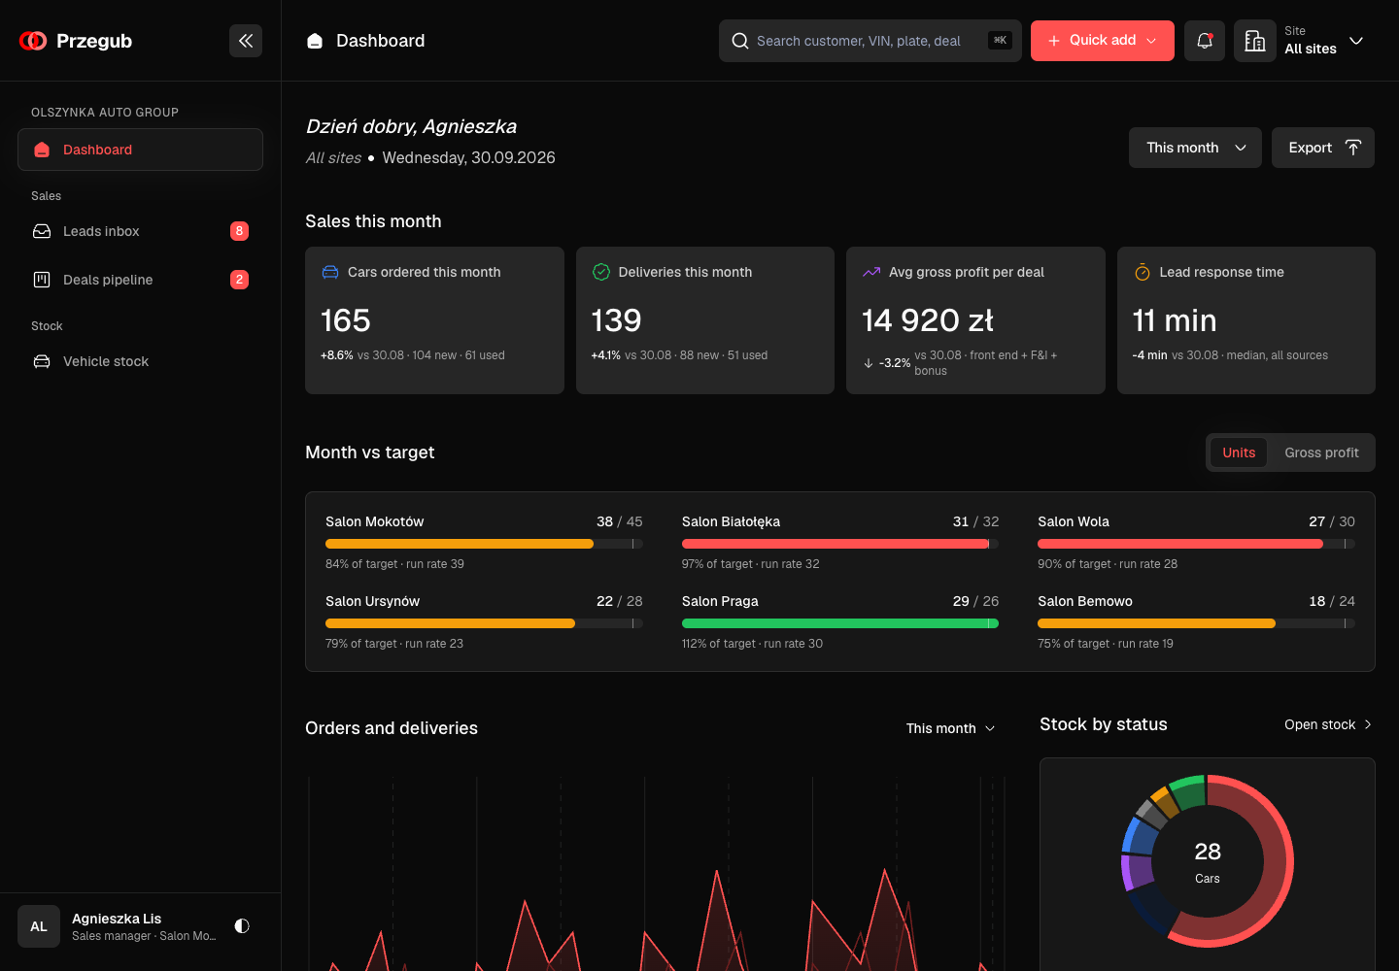Click the site building icon
1399x971 pixels.
point(1255,41)
